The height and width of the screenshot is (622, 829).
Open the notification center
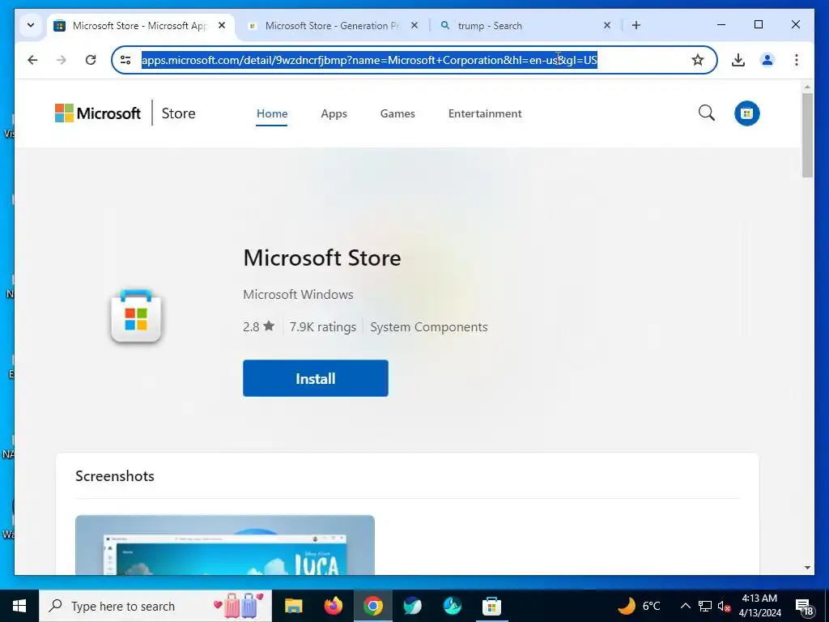pyautogui.click(x=804, y=606)
